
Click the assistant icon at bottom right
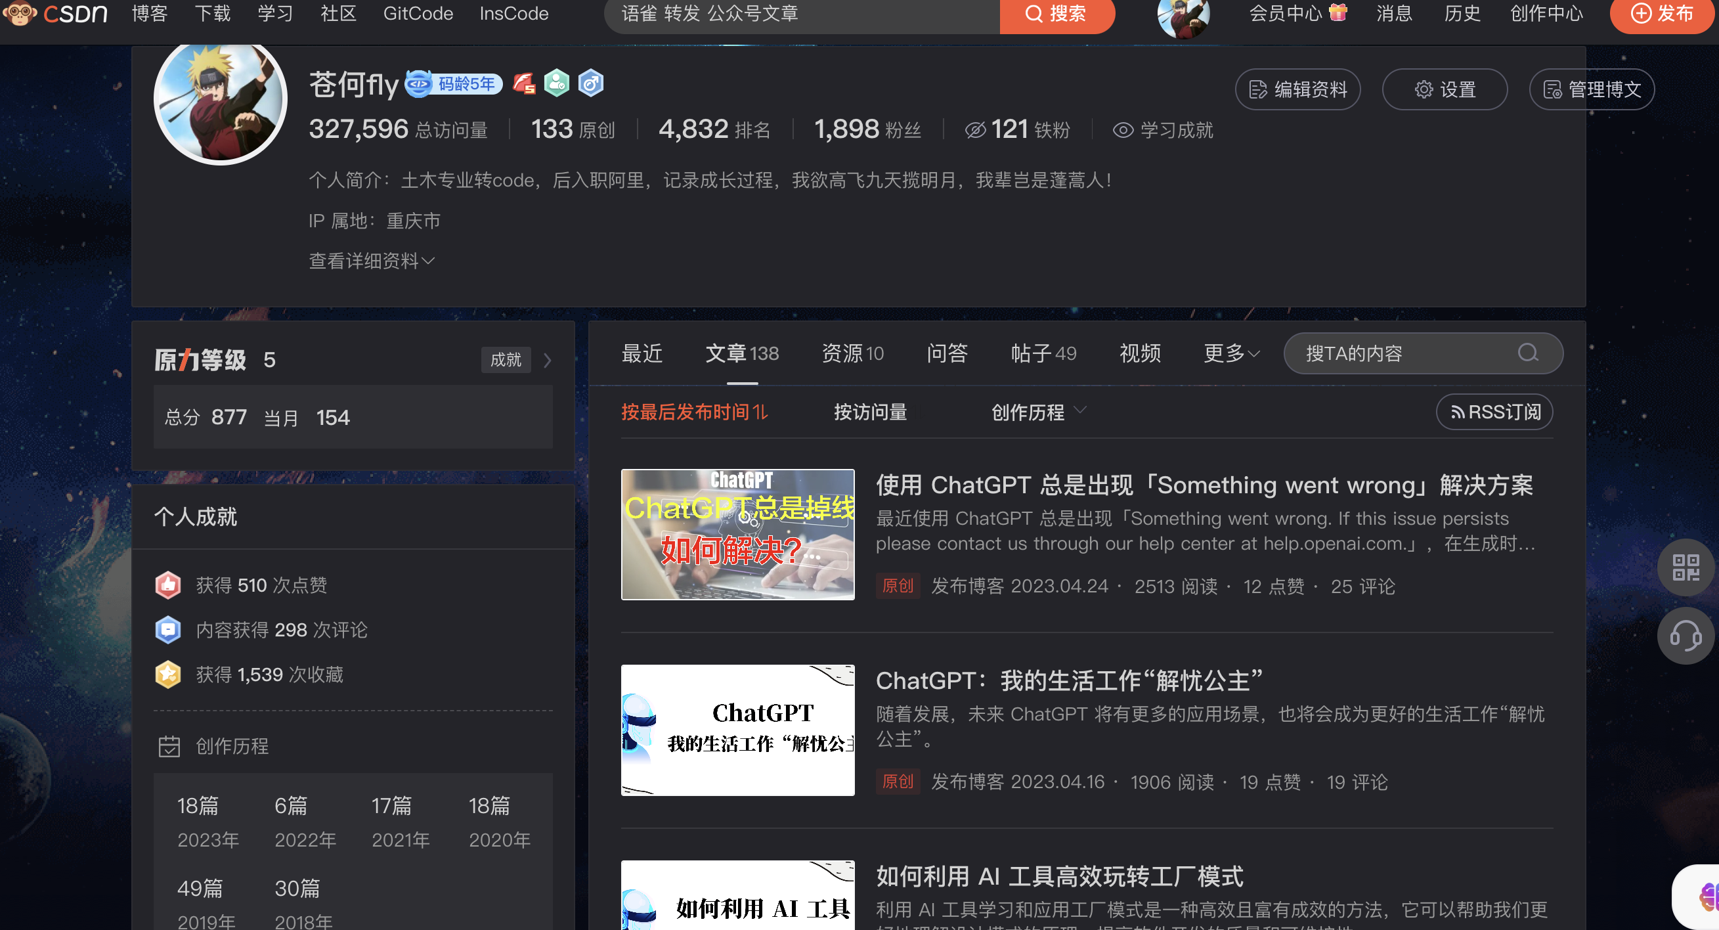(x=1698, y=897)
